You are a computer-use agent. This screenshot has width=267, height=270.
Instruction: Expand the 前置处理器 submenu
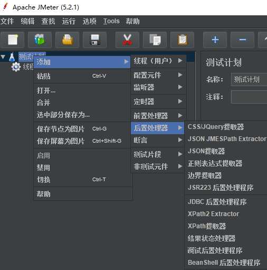click(158, 116)
